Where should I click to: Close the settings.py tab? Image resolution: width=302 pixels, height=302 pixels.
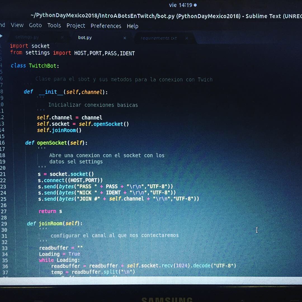coord(62,37)
